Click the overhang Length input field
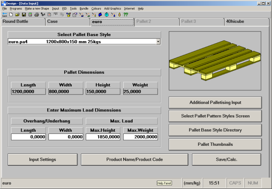Viewport: 272px width, 189px height. 28,137
